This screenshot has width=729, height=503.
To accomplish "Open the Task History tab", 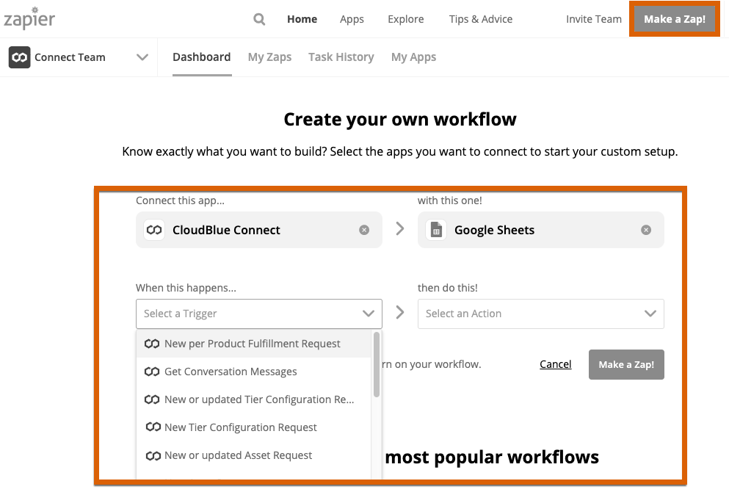I will [341, 57].
